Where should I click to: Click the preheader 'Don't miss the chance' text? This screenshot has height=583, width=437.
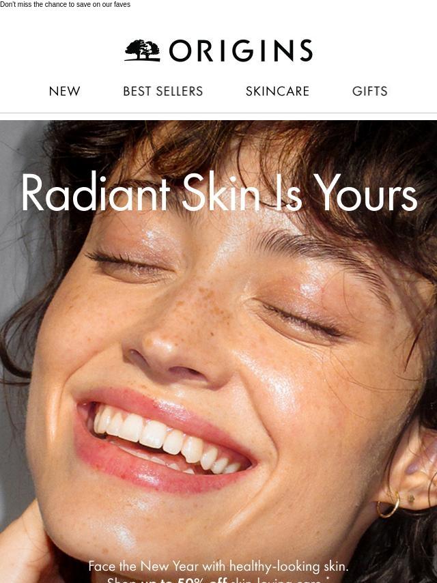65,5
